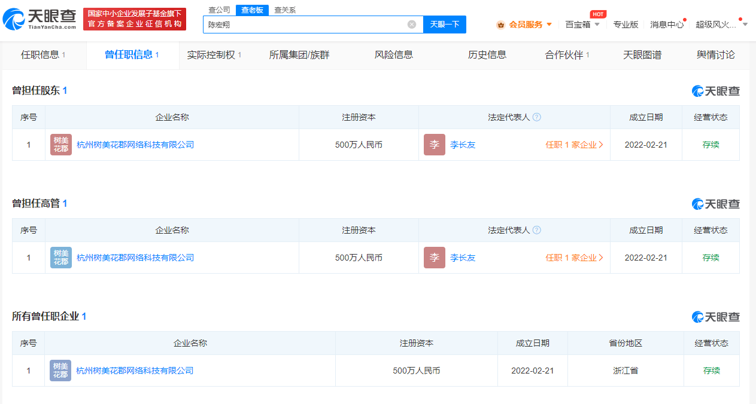Expand 任职 1 家企业 in shareholder row
This screenshot has width=756, height=404.
pyautogui.click(x=574, y=145)
